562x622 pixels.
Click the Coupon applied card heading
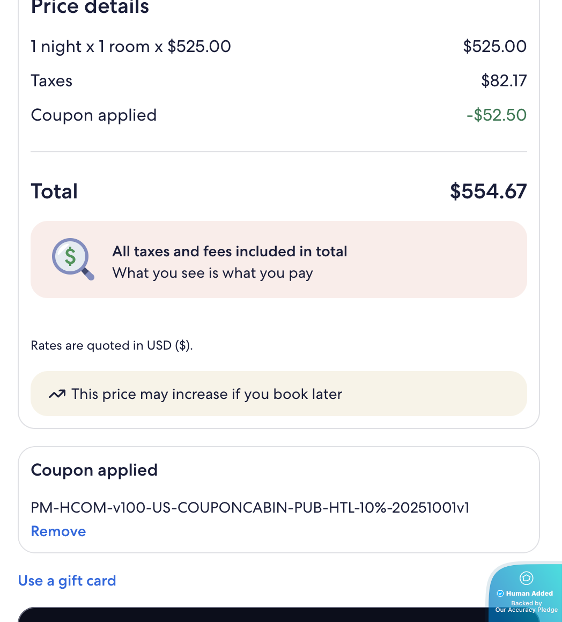(94, 470)
